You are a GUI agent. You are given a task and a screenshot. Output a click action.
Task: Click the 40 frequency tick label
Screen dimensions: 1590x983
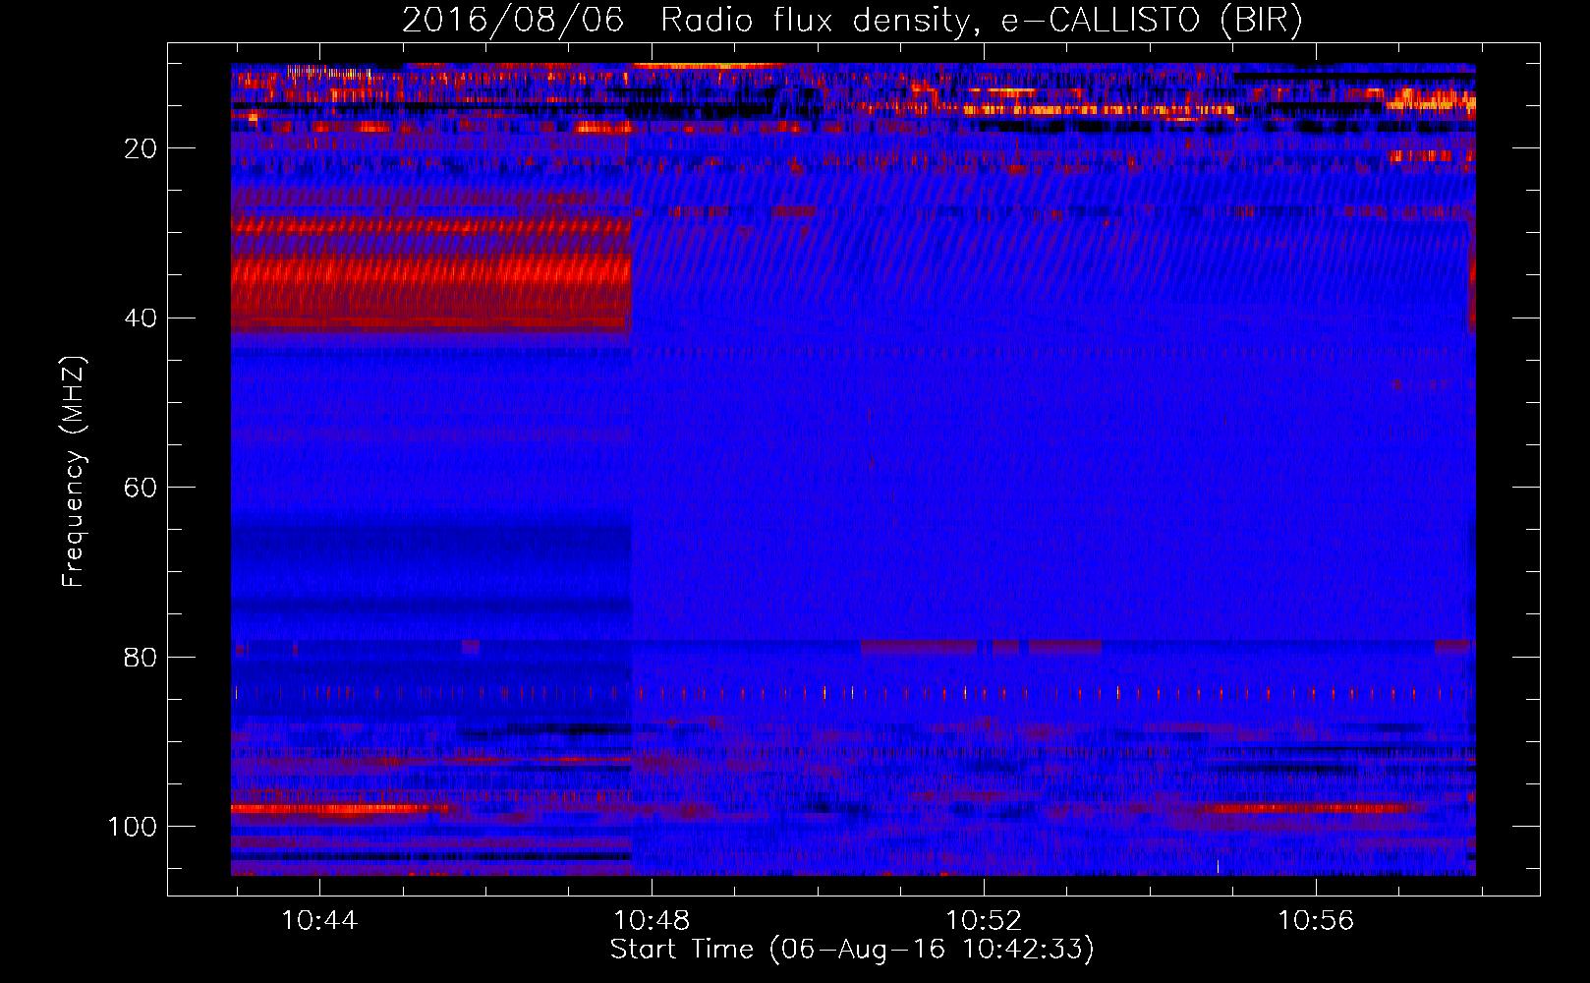coord(142,318)
